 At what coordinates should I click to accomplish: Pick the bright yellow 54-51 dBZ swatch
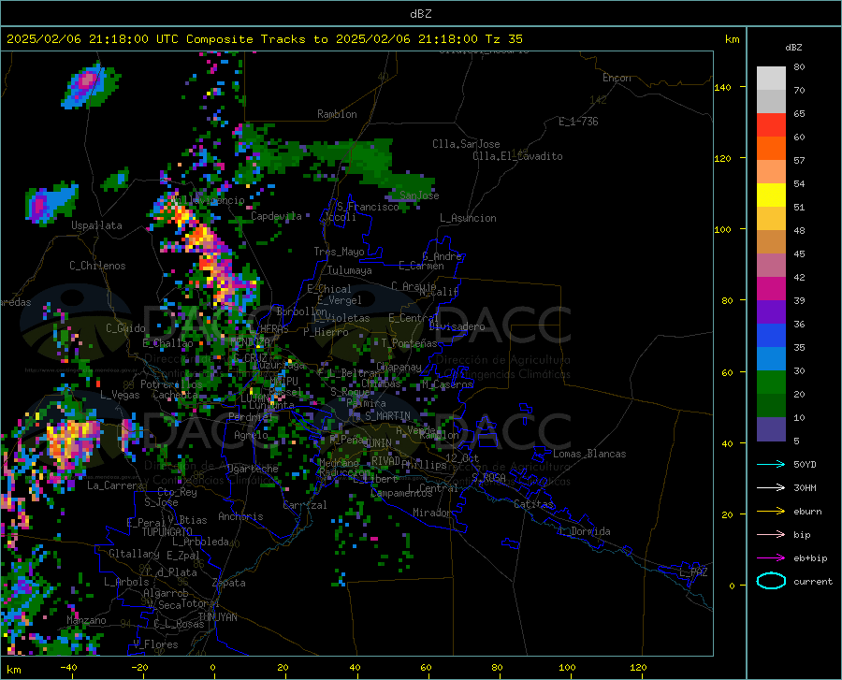pos(771,195)
